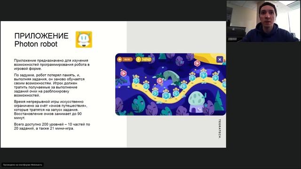This screenshot has height=169, width=301.
Task: Select the presenter's webcam video thumbnail
Action: [263, 21]
